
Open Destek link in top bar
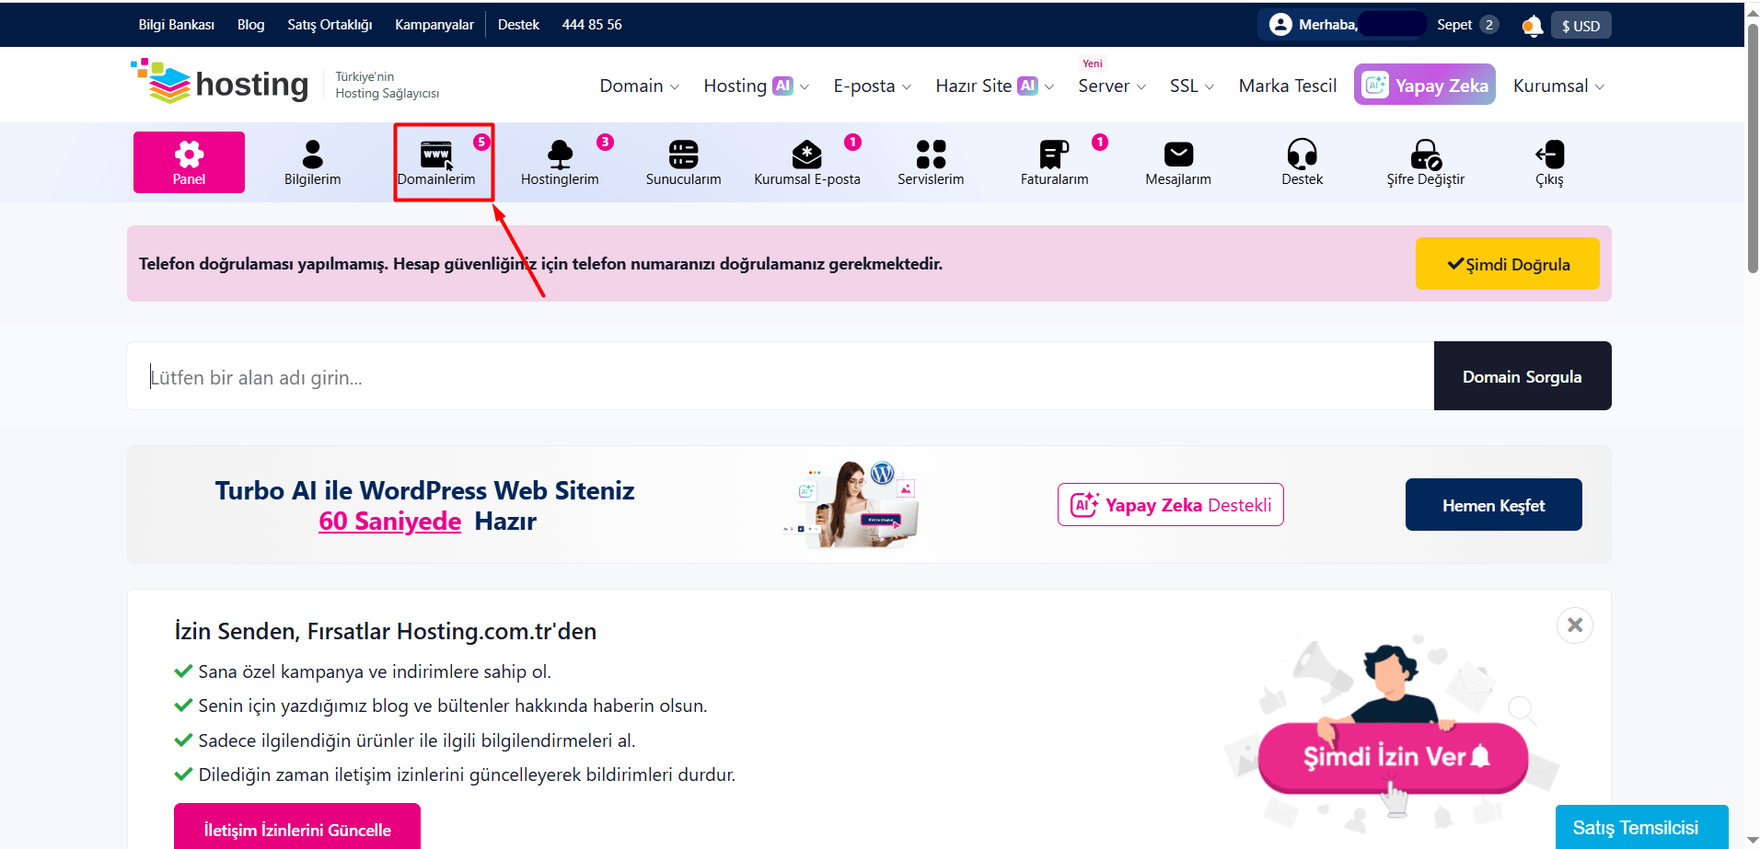click(518, 25)
